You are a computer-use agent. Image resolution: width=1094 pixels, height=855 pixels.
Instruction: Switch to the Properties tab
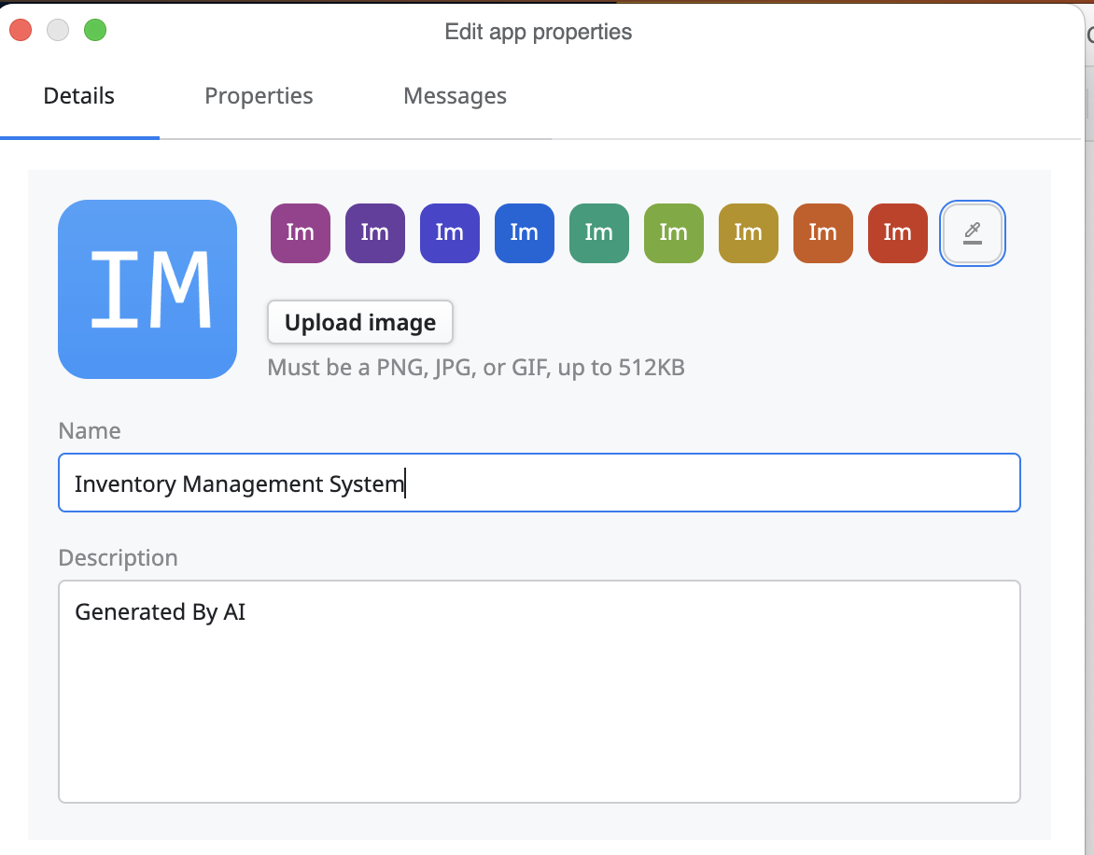point(259,95)
